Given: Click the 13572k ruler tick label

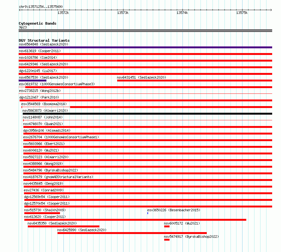Looking at the screenshot, I should [63, 13].
